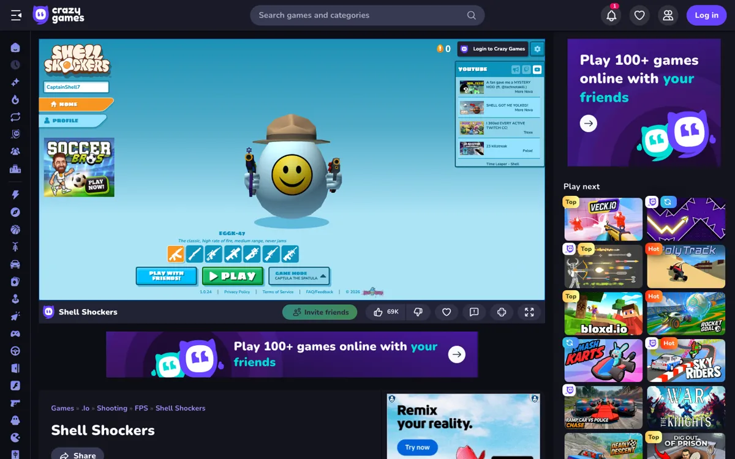735x459 pixels.
Task: Select the EggK-47 weapon icon
Action: [176, 254]
